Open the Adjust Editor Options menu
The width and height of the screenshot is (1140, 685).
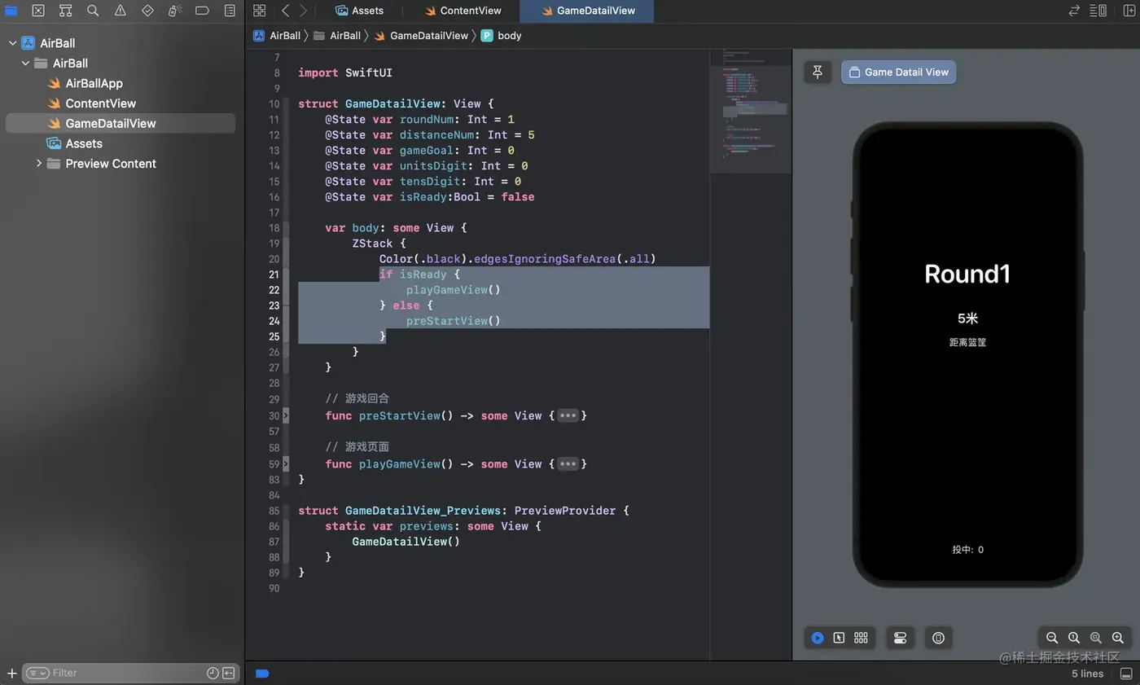tap(1098, 11)
